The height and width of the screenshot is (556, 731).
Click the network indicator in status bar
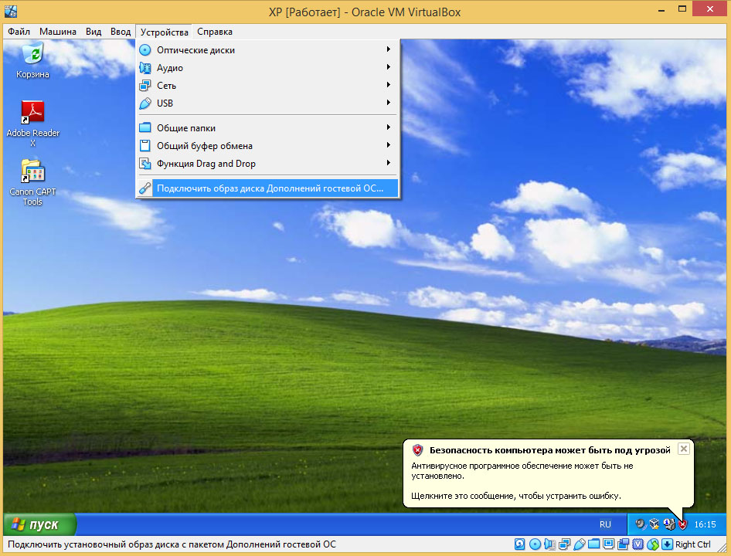[x=564, y=544]
